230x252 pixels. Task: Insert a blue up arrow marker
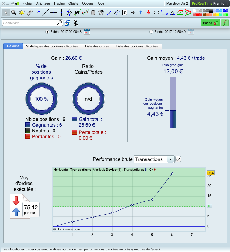[141, 12]
